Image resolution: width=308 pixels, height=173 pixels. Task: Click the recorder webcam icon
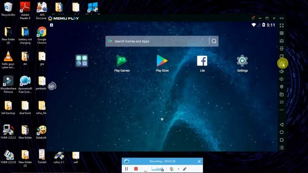[171, 169]
